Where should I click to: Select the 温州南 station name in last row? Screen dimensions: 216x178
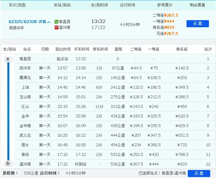(x=25, y=164)
